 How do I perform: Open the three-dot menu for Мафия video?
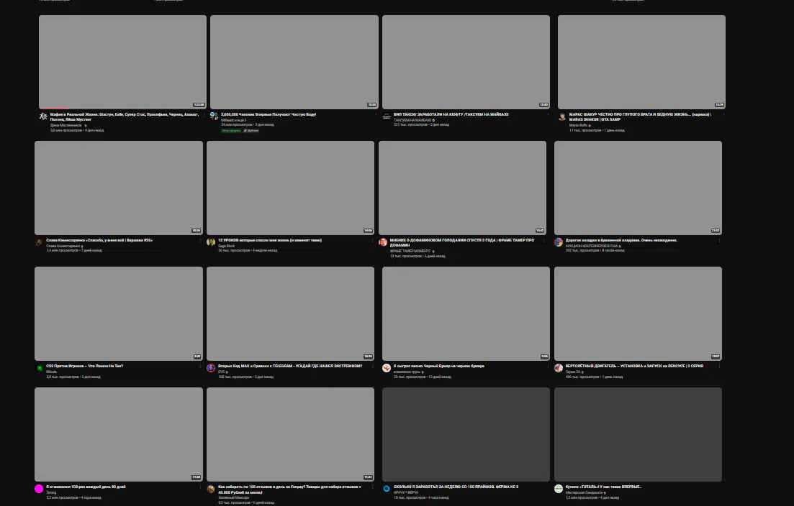[x=204, y=115]
